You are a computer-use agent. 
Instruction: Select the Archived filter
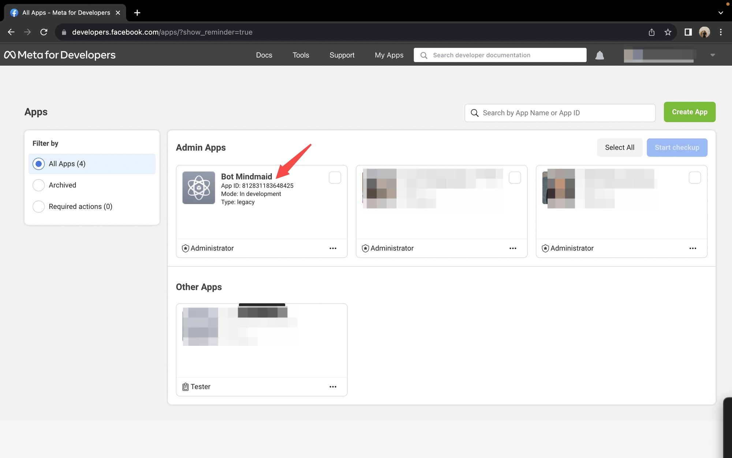(x=92, y=185)
